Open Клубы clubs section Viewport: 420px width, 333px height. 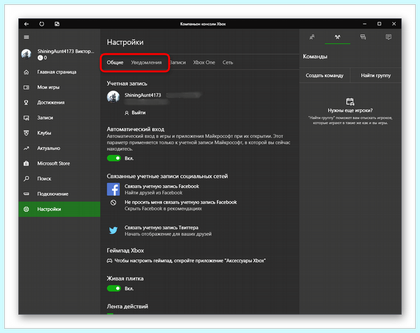pyautogui.click(x=59, y=132)
